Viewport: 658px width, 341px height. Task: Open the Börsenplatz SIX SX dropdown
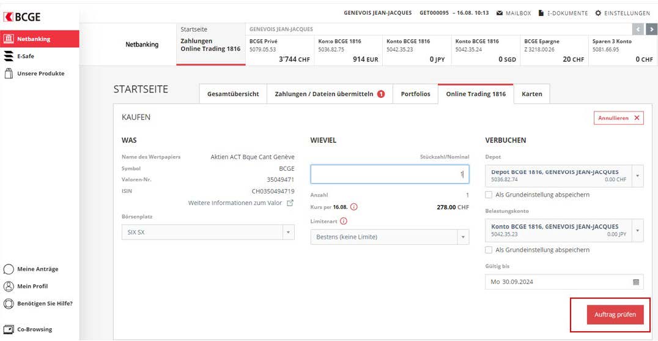click(208, 232)
